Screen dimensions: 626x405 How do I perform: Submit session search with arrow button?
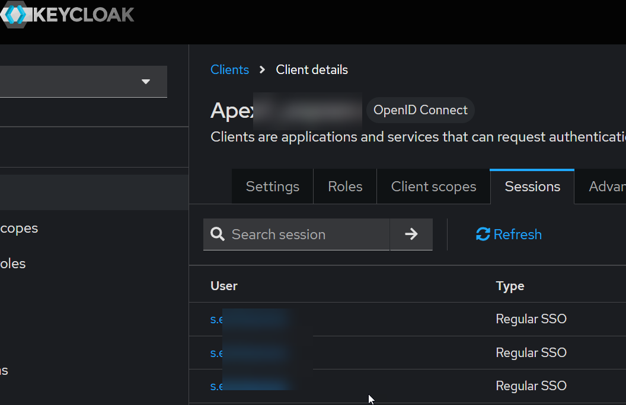[411, 234]
